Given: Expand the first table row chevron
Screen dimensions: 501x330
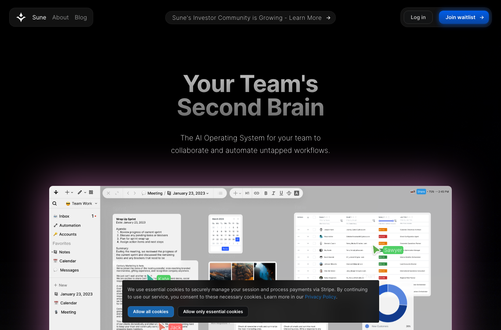Looking at the screenshot, I should 308,230.
